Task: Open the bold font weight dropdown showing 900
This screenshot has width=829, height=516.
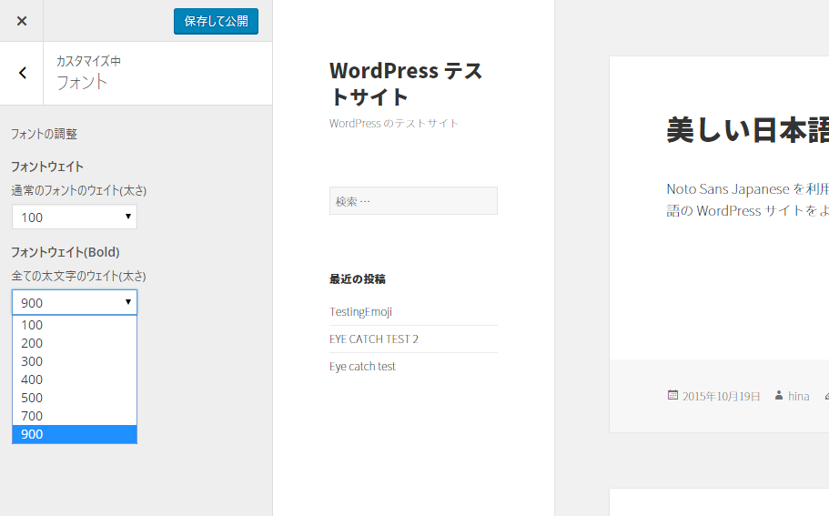Action: 75,302
